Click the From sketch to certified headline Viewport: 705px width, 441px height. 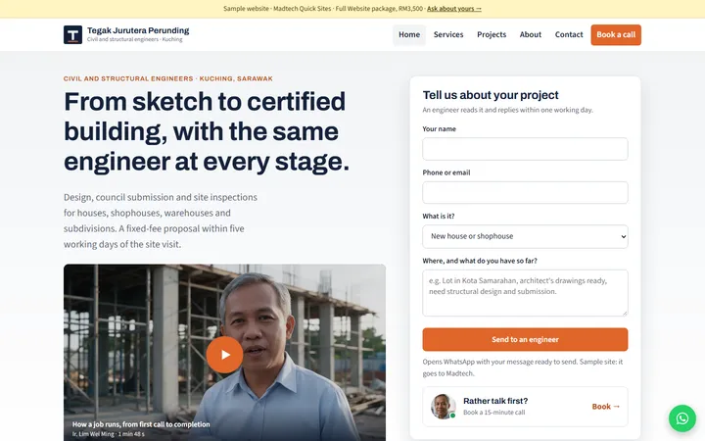click(x=207, y=131)
